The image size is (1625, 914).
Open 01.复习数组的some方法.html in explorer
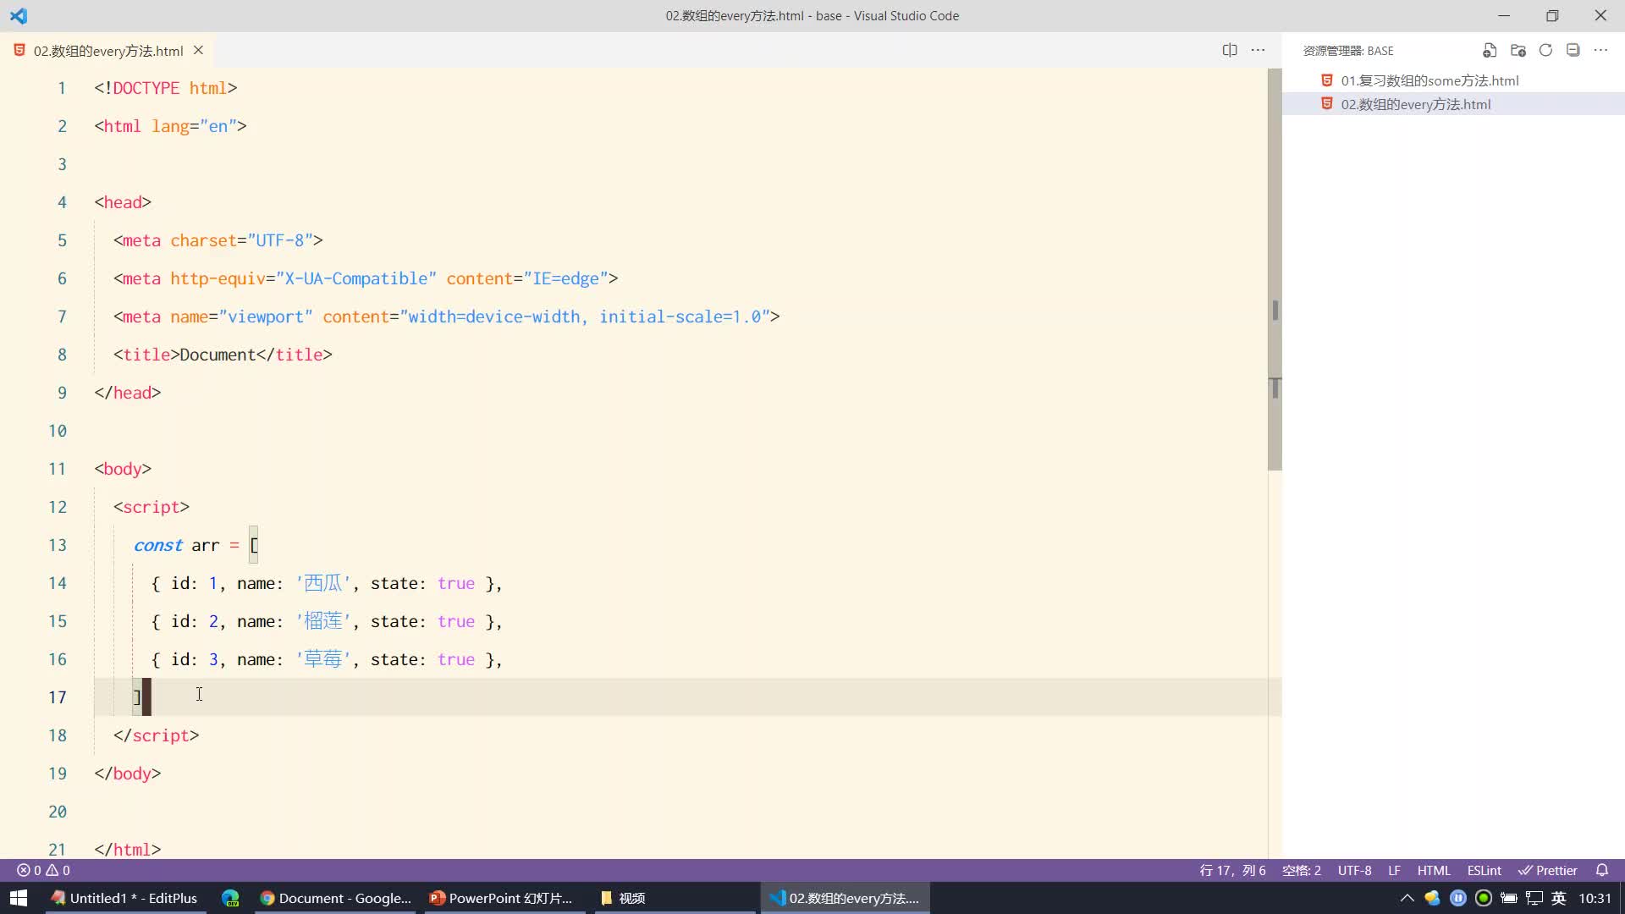[1453, 80]
